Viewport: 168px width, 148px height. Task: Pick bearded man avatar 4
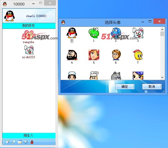pos(72,55)
